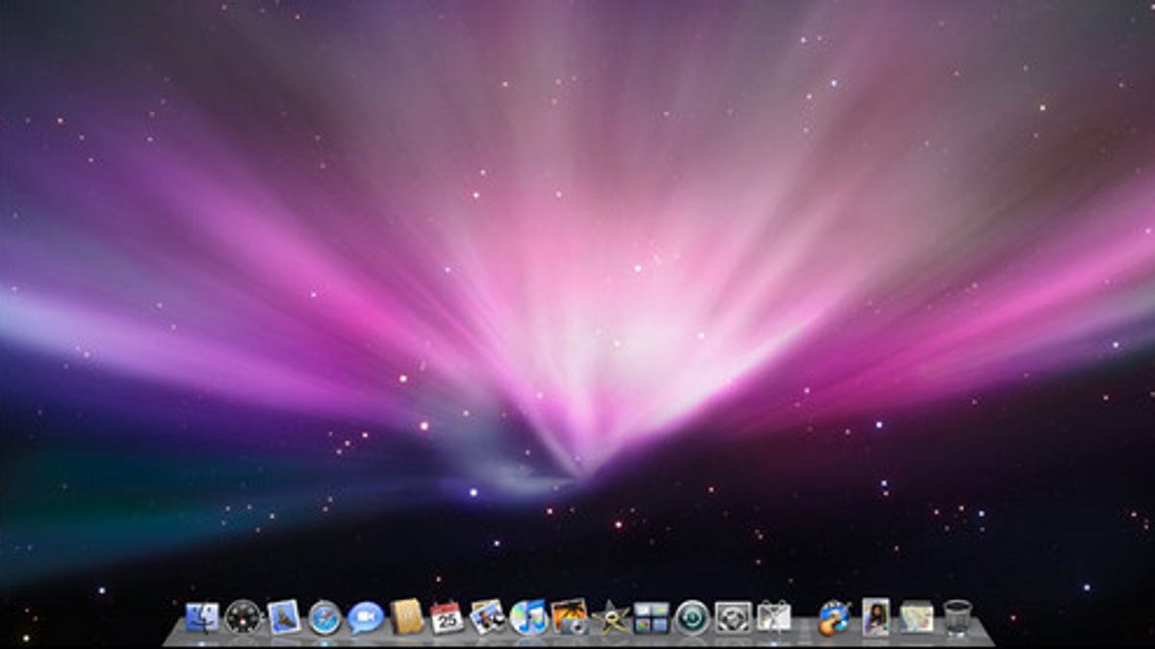1155x649 pixels.
Task: Launch Safari from the Dock
Action: tap(324, 616)
